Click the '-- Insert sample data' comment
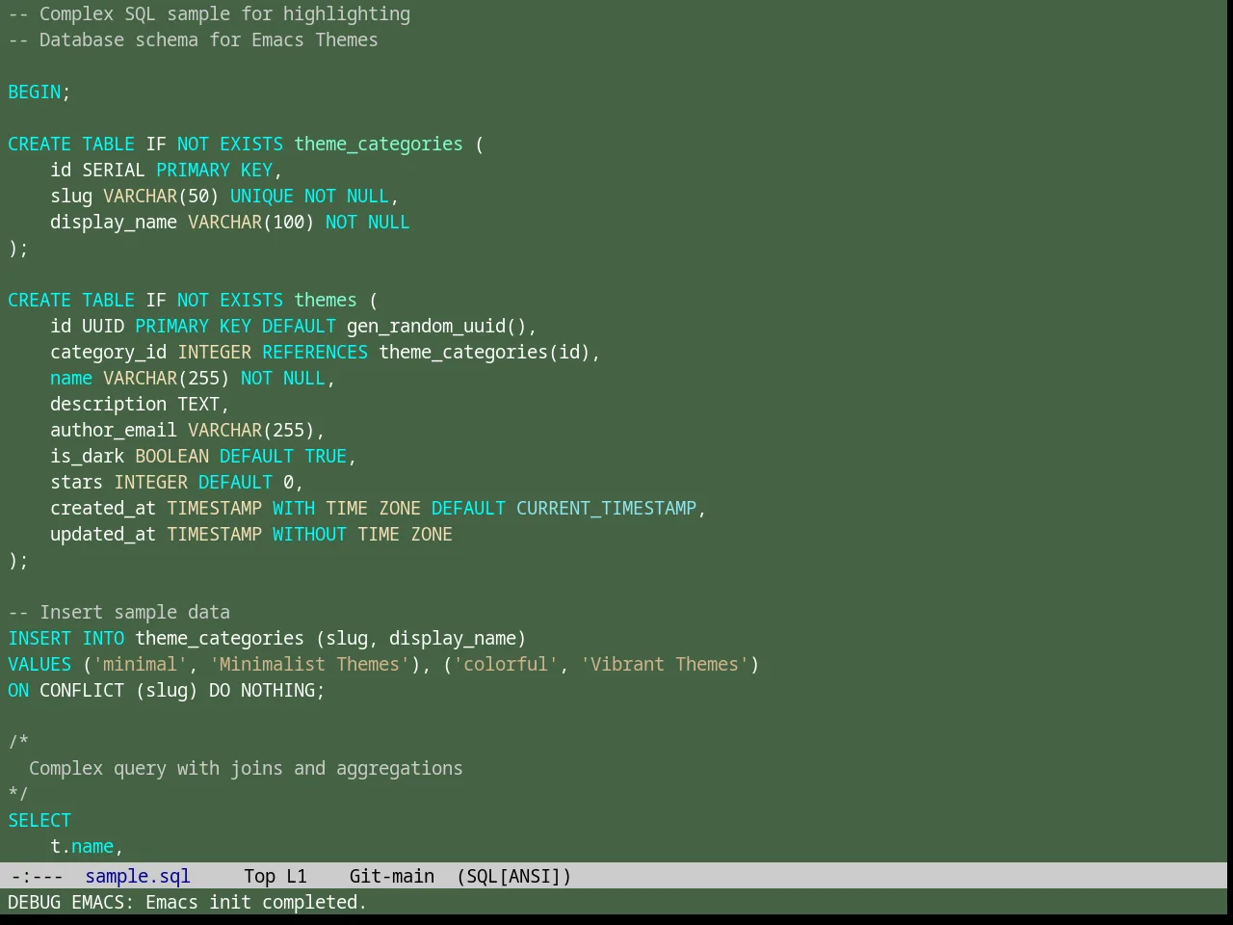Viewport: 1233px width, 925px height. click(119, 612)
